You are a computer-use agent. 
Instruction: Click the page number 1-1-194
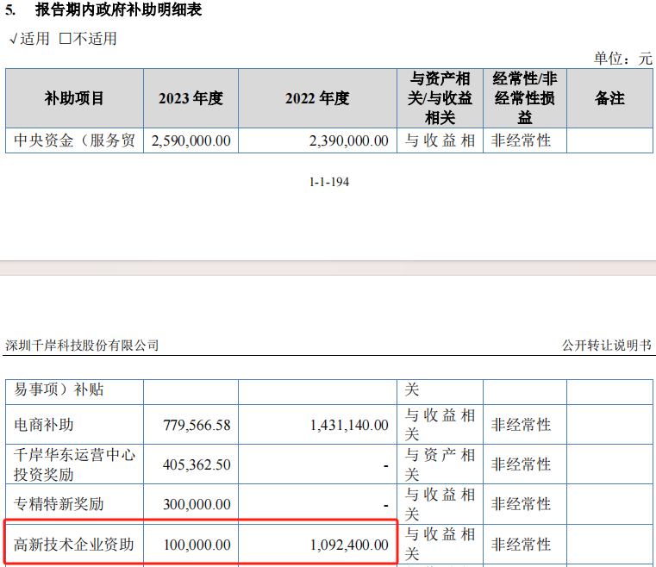[x=328, y=182]
